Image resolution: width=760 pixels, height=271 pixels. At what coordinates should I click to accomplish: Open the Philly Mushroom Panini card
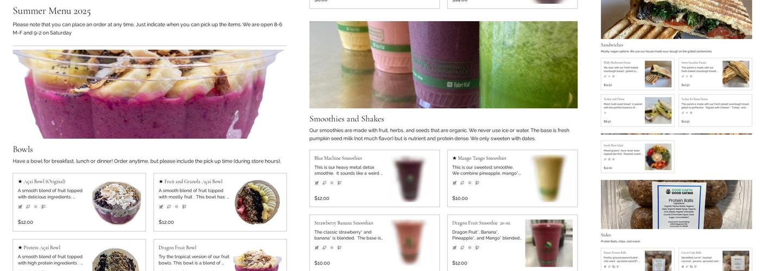point(637,74)
